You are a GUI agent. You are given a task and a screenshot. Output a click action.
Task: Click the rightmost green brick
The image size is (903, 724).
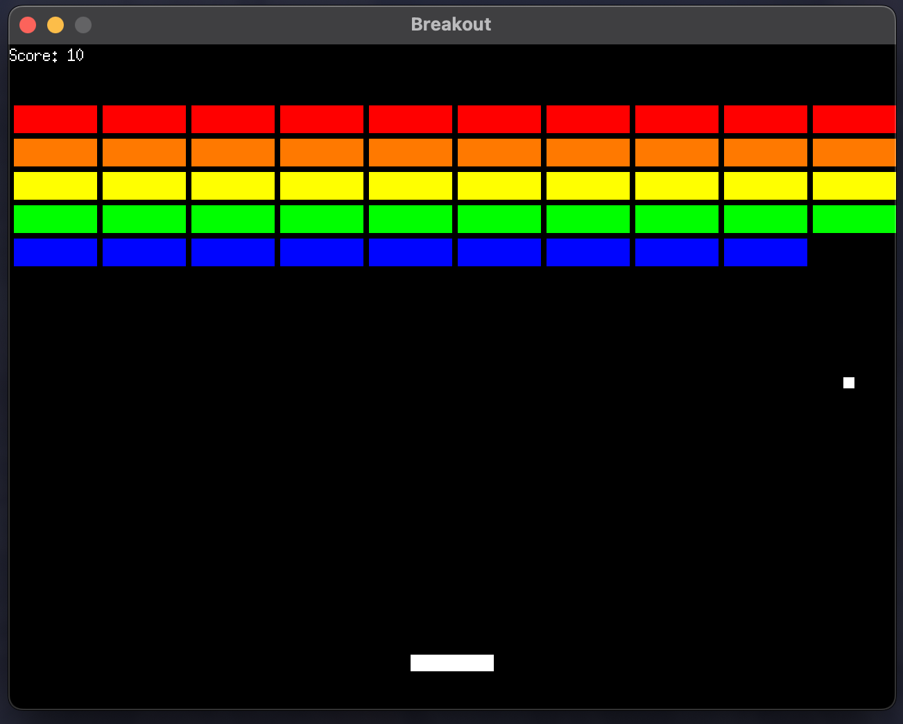(854, 219)
